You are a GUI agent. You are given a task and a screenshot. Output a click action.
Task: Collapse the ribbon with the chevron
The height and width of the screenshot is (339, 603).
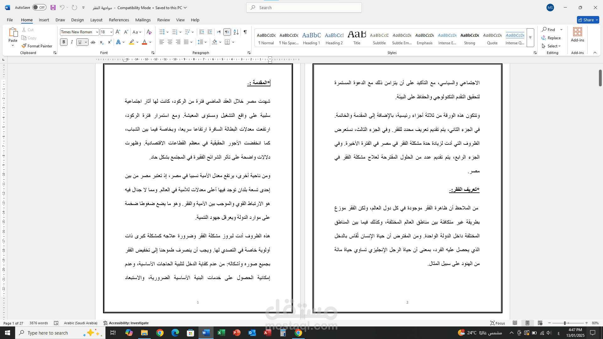click(x=595, y=53)
